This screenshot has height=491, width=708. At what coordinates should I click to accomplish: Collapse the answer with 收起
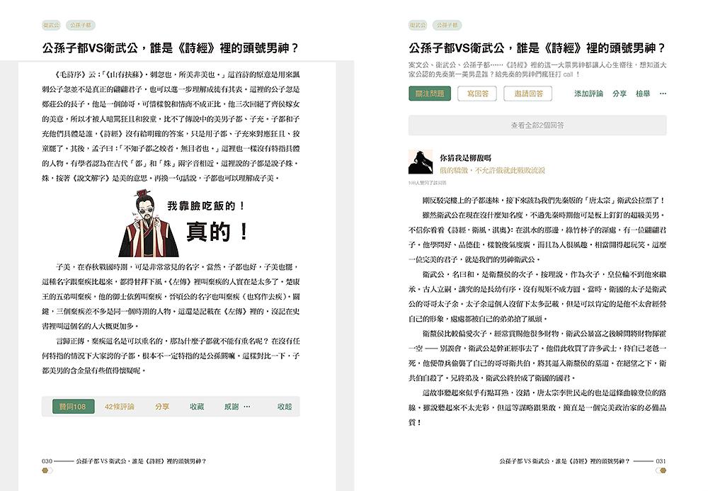coord(285,407)
